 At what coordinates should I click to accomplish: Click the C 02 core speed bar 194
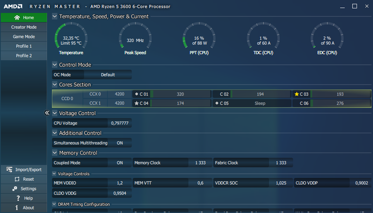pos(261,94)
